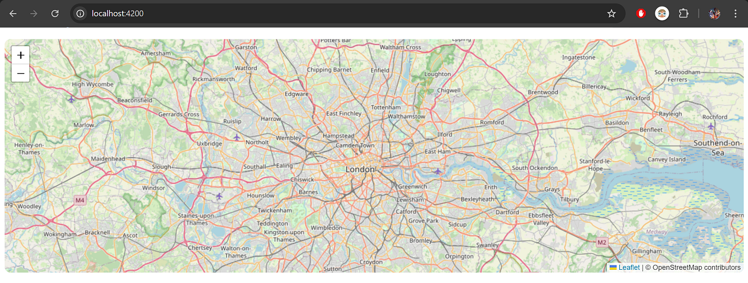
Task: Click the Orpington label on the map
Action: pos(459,256)
